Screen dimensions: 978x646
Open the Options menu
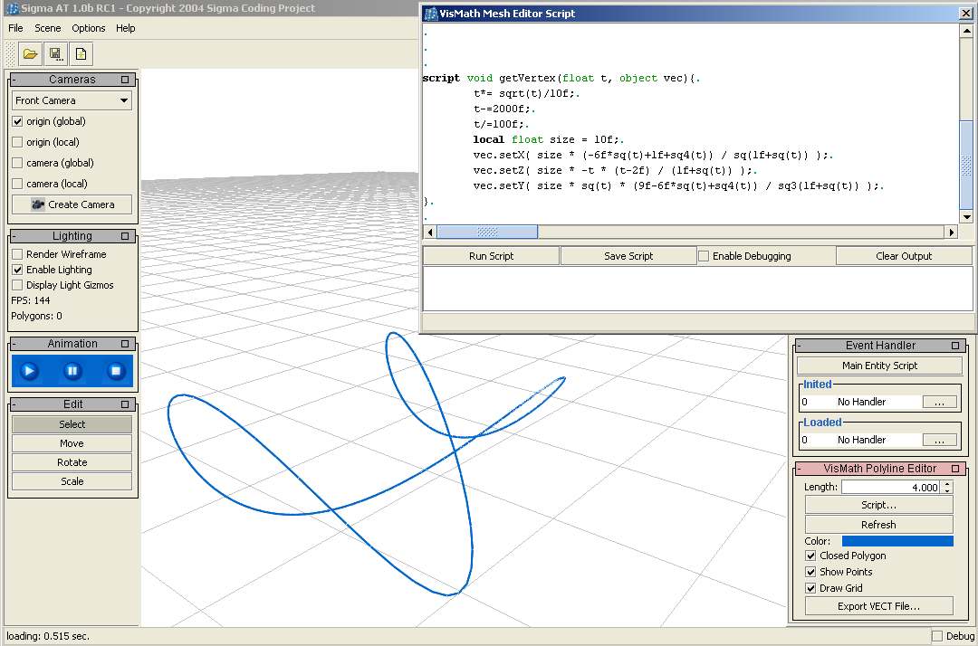(x=88, y=28)
